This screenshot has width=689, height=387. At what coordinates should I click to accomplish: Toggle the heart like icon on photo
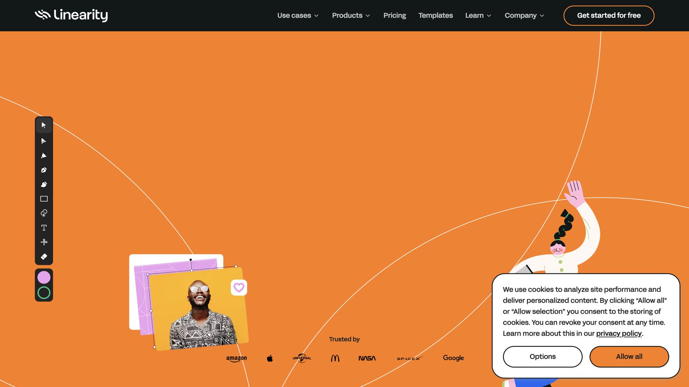[x=239, y=287]
